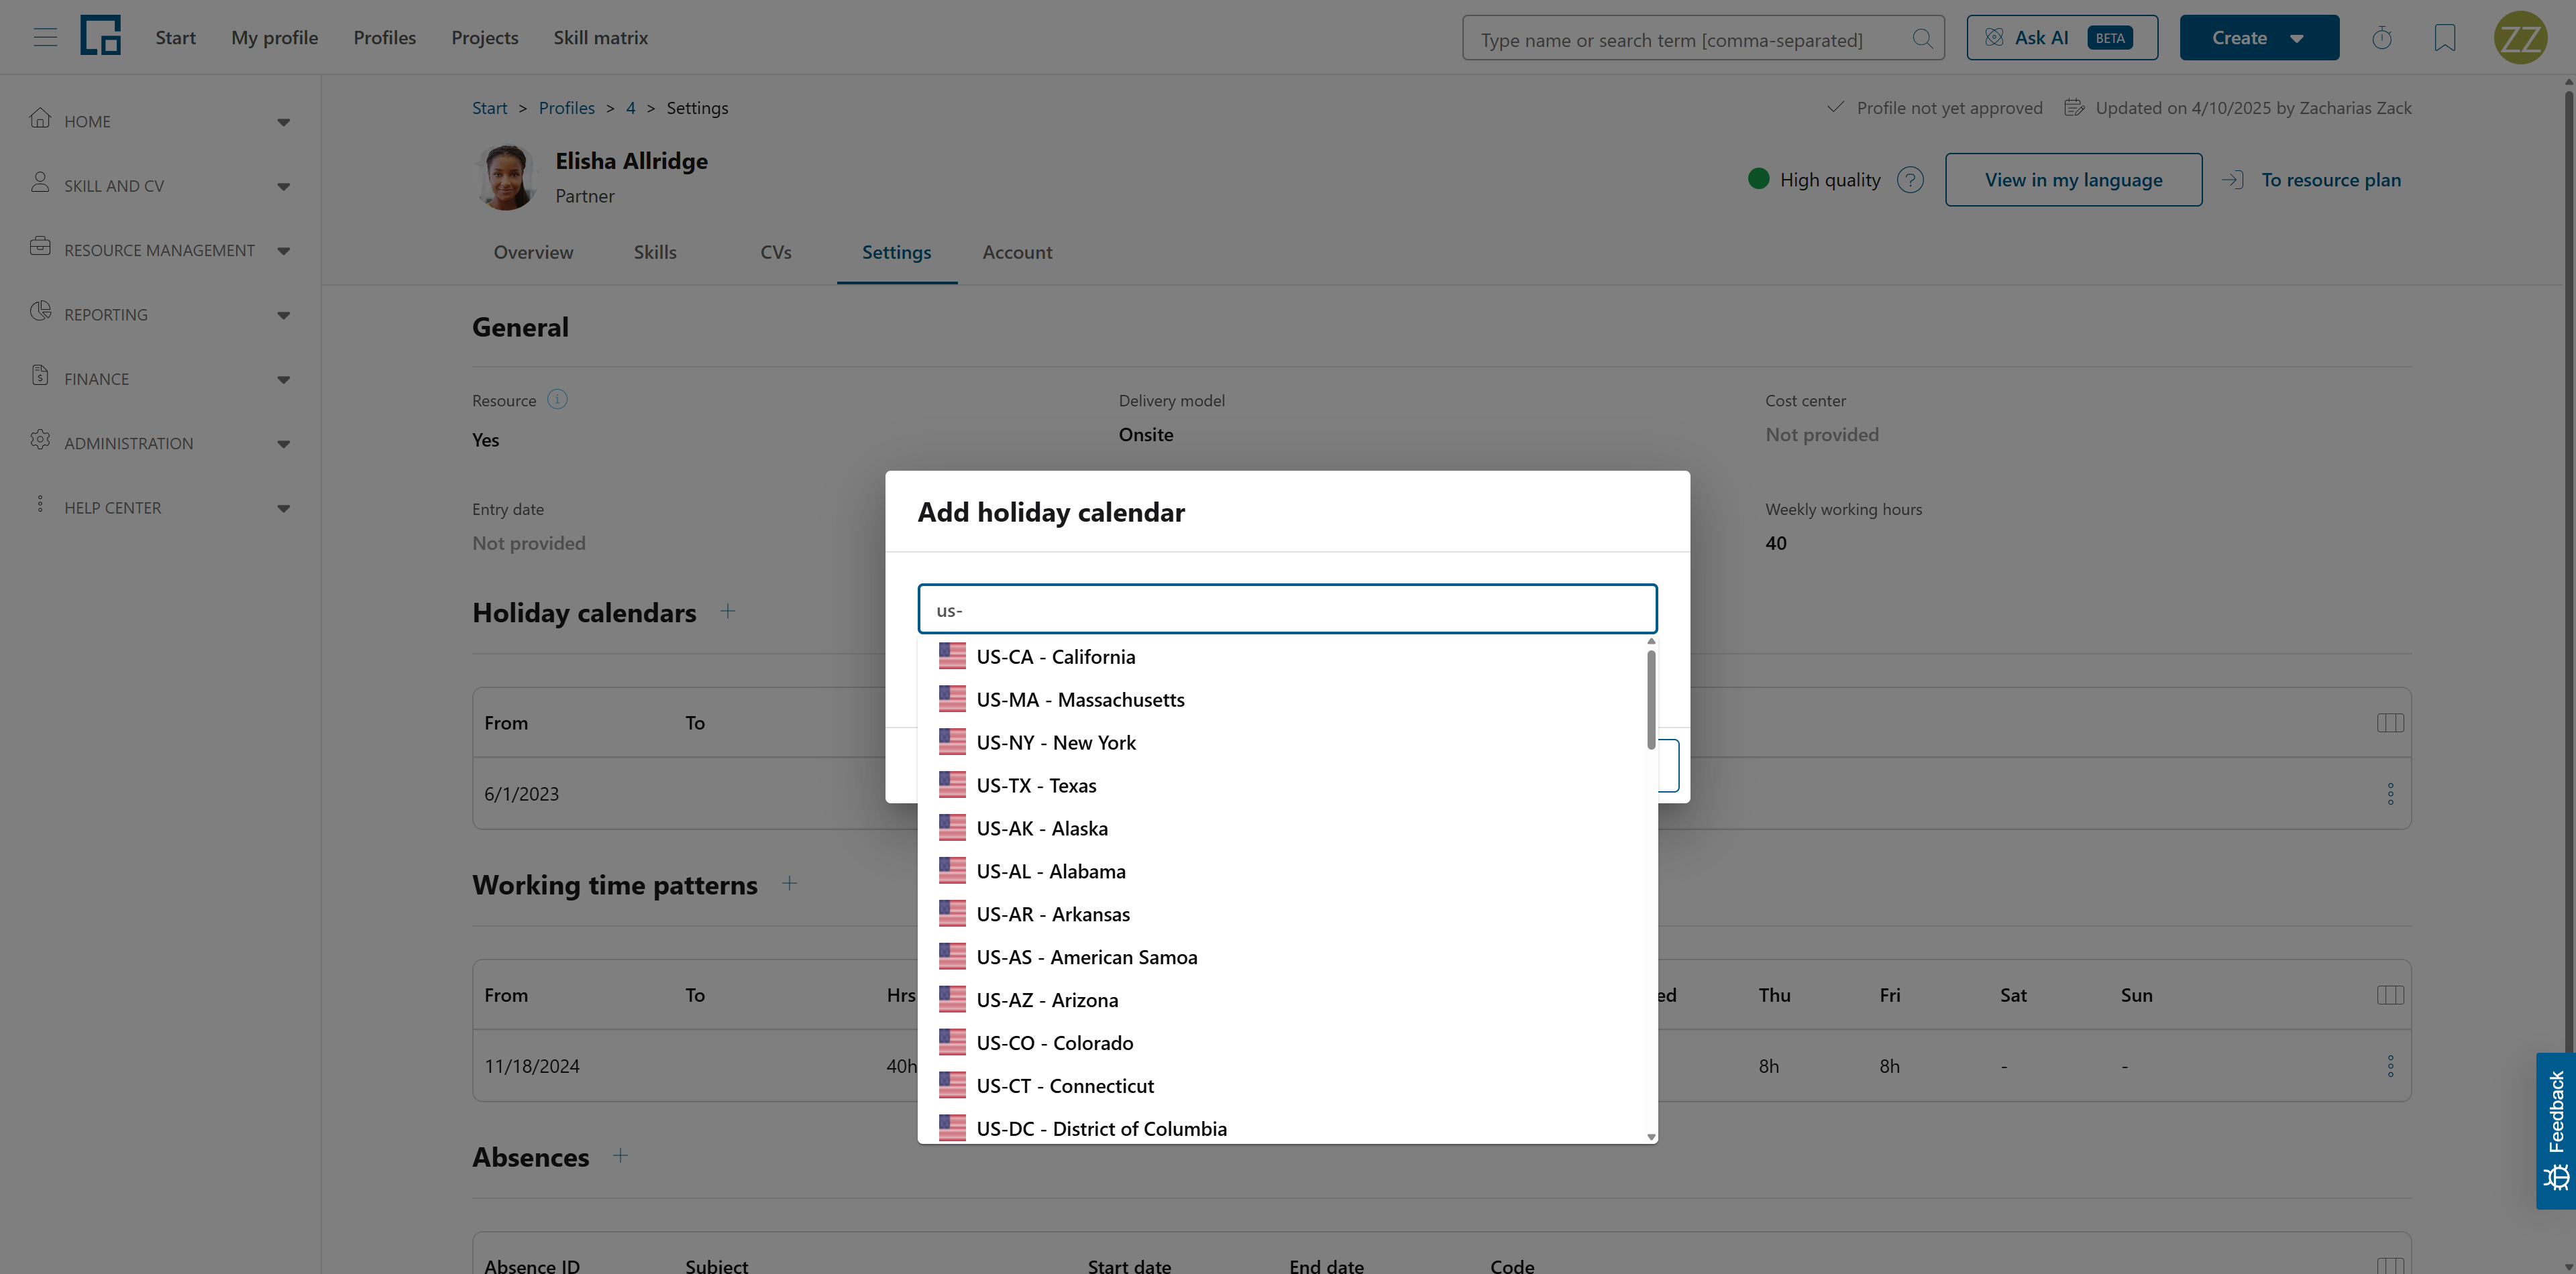Open the Feedback side panel

point(2556,1131)
